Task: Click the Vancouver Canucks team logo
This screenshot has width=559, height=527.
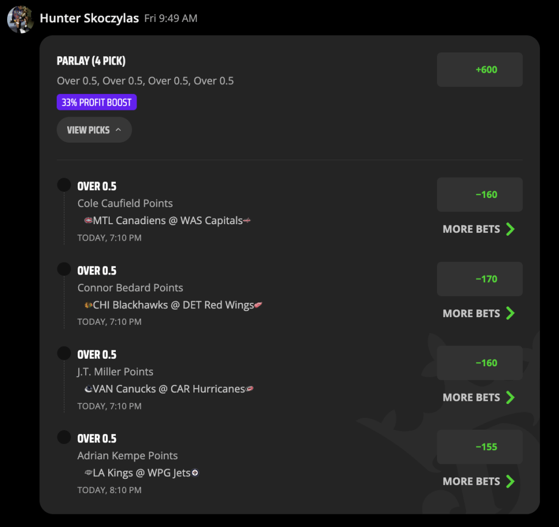Action: pyautogui.click(x=88, y=389)
